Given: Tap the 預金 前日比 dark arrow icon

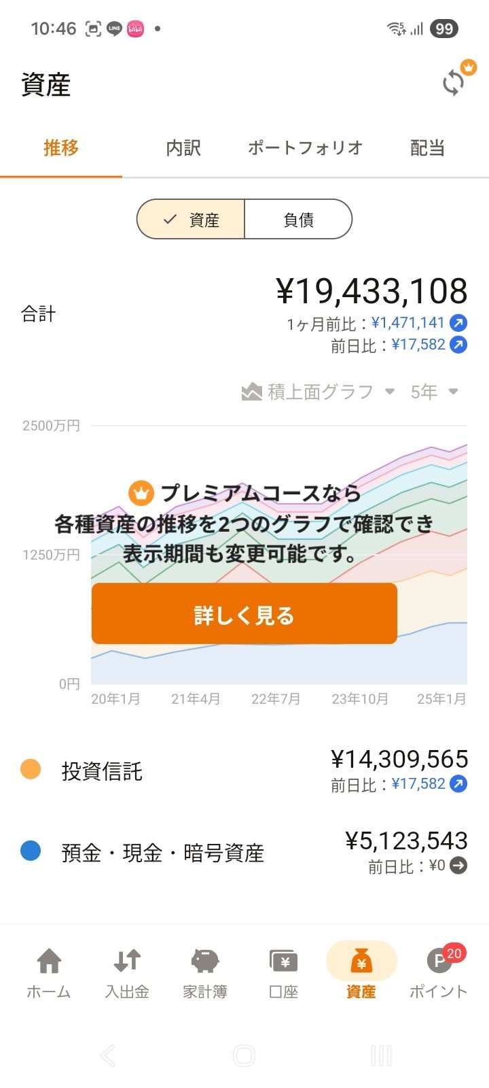Looking at the screenshot, I should pyautogui.click(x=459, y=866).
